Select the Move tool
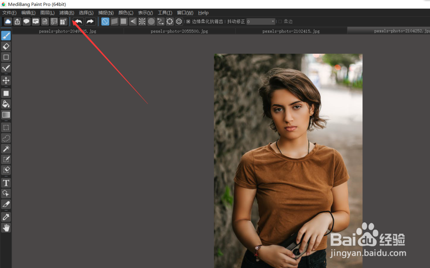The image size is (430, 268). click(x=6, y=81)
